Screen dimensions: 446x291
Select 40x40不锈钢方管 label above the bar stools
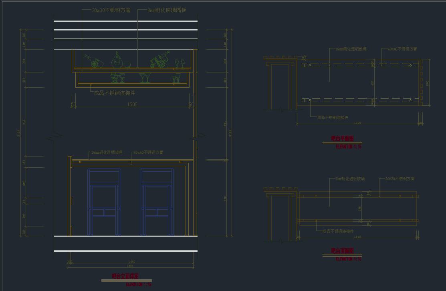148,153
